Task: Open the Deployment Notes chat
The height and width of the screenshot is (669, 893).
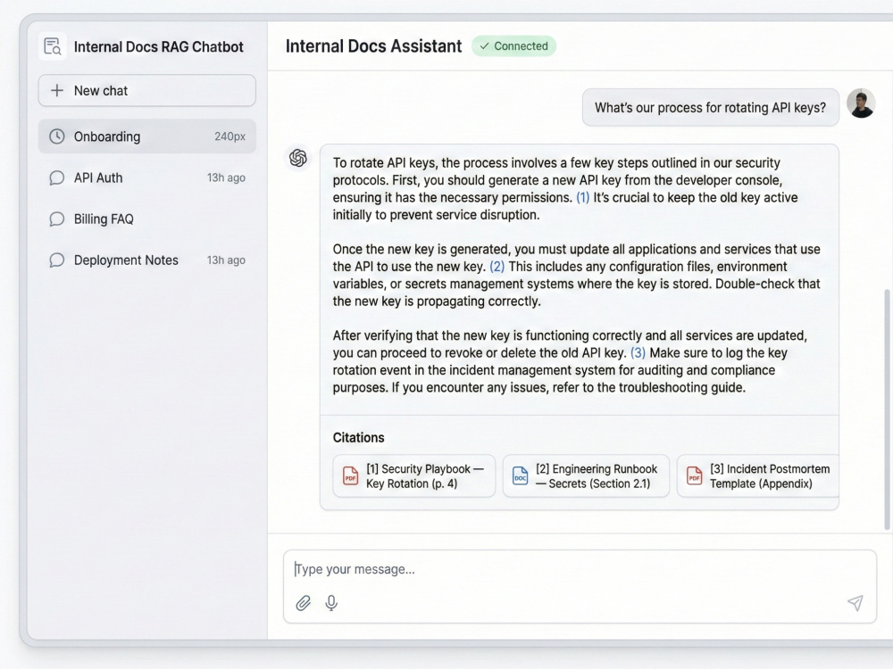Action: (x=147, y=260)
